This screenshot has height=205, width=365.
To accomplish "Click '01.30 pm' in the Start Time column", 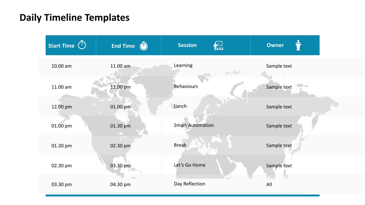I will (x=61, y=146).
